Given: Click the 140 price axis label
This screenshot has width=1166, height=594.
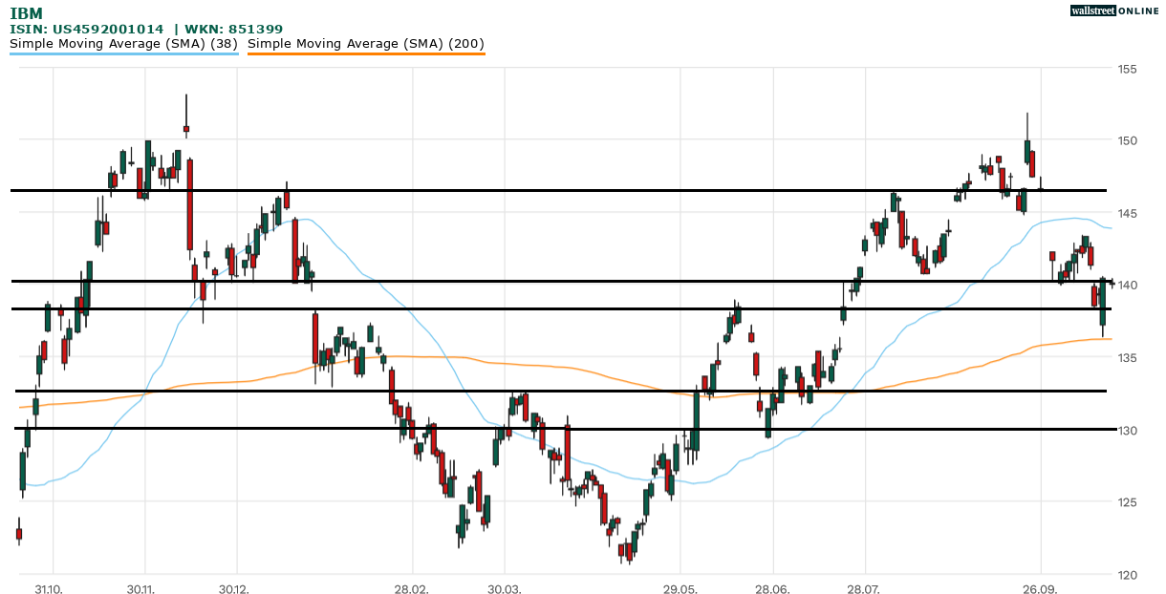Looking at the screenshot, I should [x=1127, y=286].
